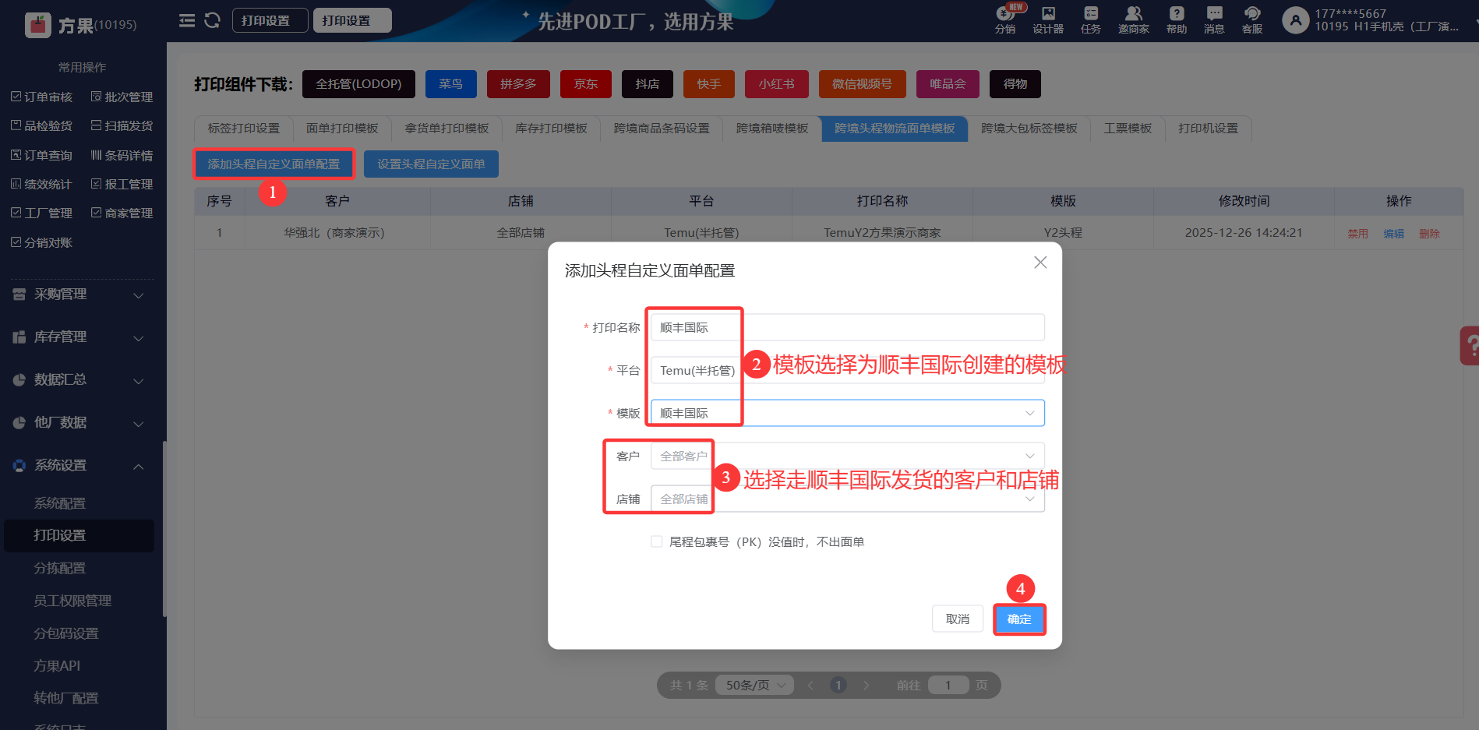
Task: Open 扫描发货 shortcut in sidebar
Action: pyautogui.click(x=122, y=125)
